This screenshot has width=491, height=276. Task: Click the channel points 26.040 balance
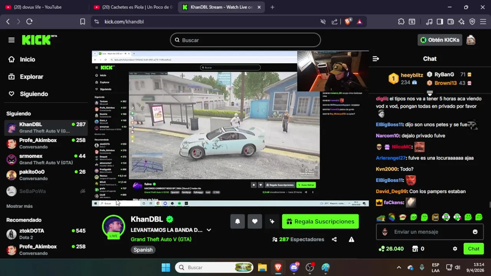(391, 249)
